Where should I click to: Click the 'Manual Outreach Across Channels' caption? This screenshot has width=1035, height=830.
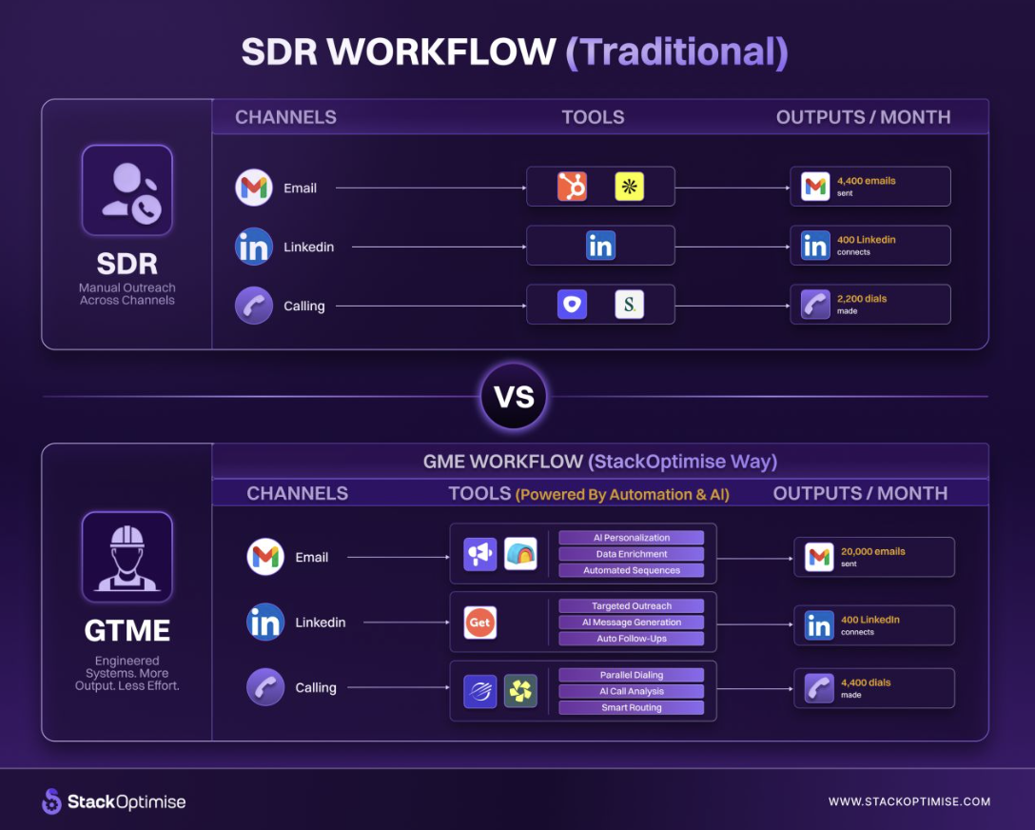127,294
